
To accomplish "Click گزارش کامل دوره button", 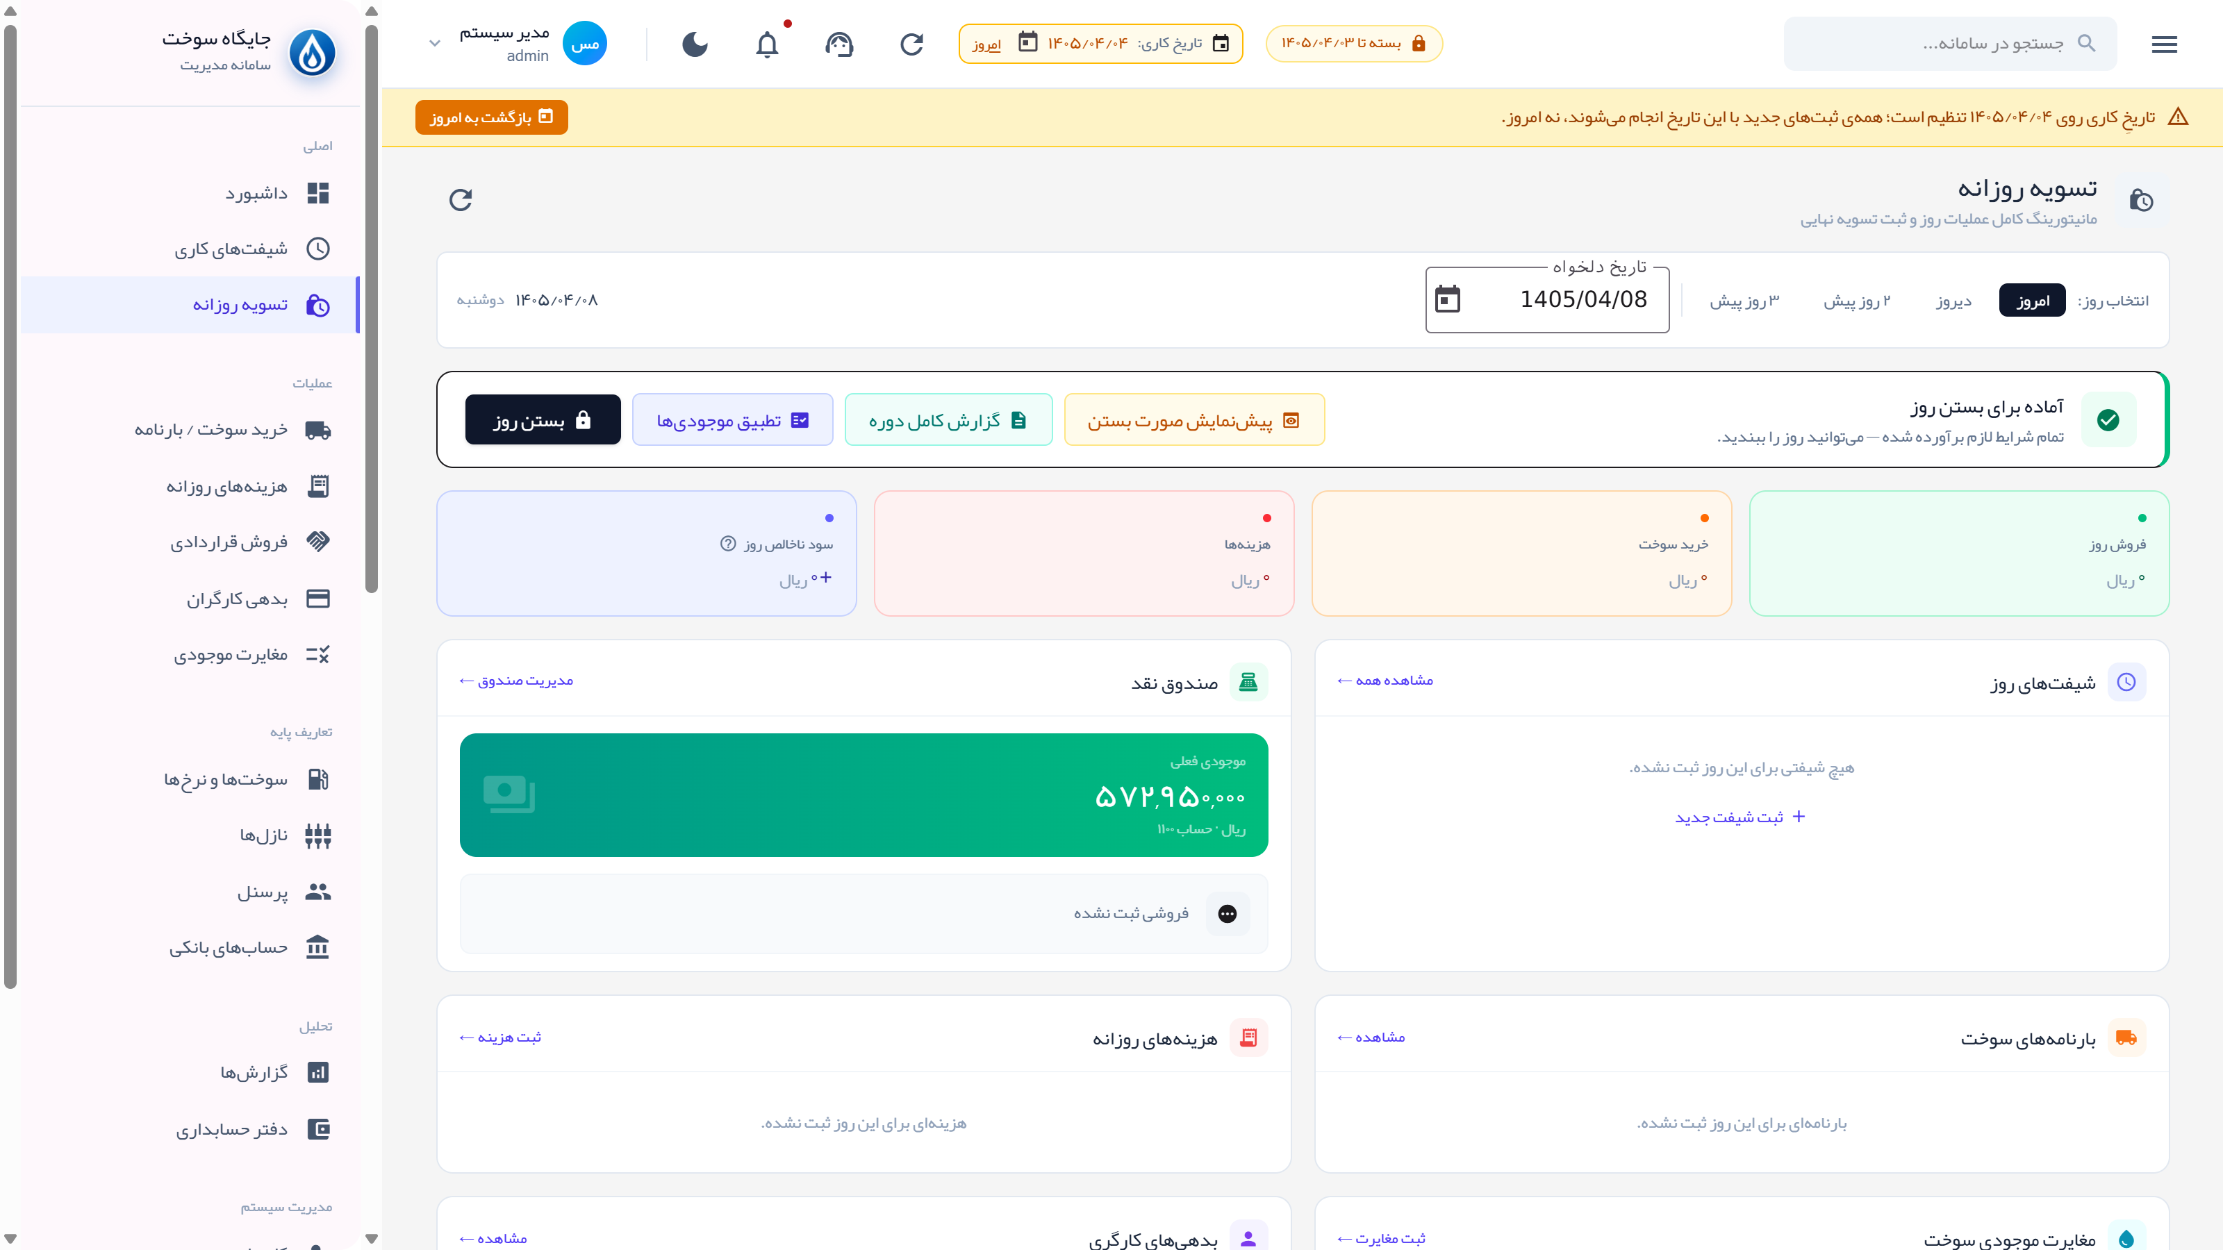I will click(948, 420).
